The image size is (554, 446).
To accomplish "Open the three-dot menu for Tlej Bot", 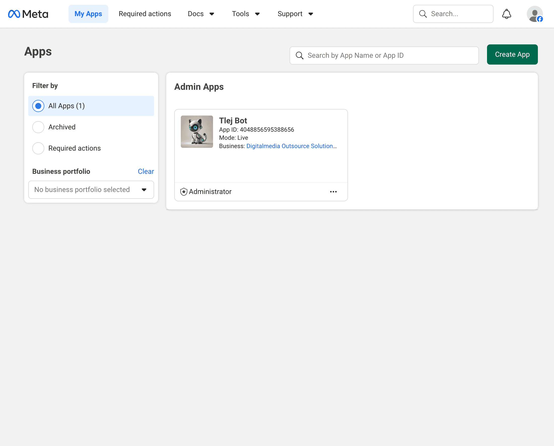I will tap(333, 192).
